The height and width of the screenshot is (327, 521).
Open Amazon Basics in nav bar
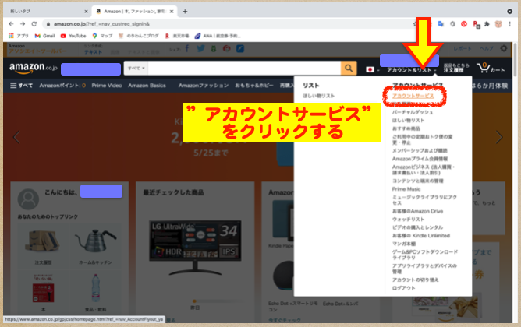click(x=147, y=85)
